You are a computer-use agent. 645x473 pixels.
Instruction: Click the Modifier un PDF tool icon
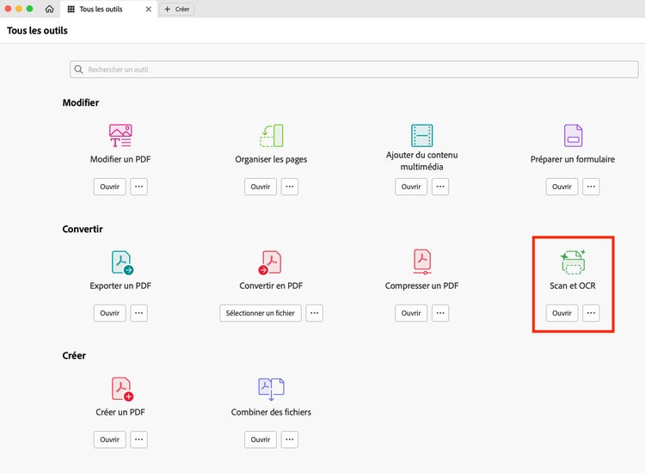coord(120,135)
